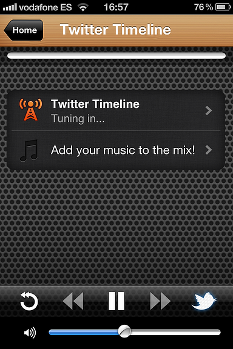The width and height of the screenshot is (233, 349).
Task: Expand Twitter Timeline row chevron
Action: tap(209, 110)
